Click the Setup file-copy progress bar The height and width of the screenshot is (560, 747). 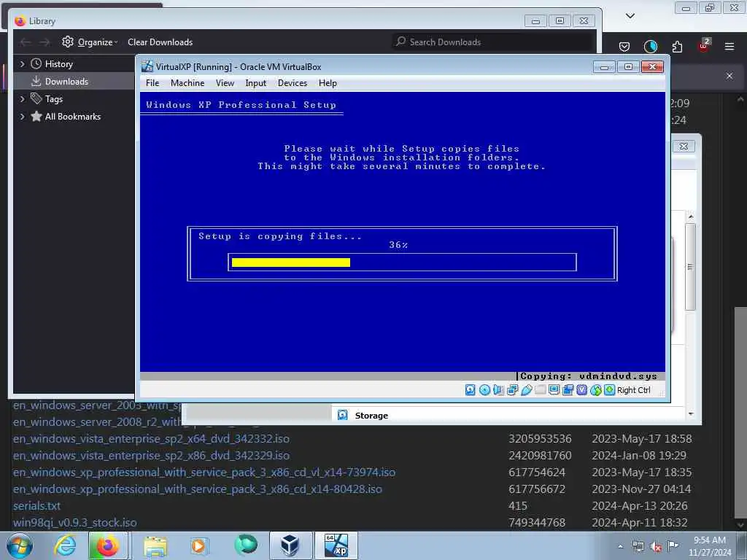pyautogui.click(x=402, y=262)
